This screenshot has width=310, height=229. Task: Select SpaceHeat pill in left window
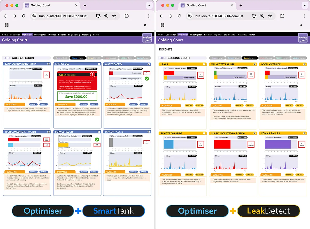(61, 58)
